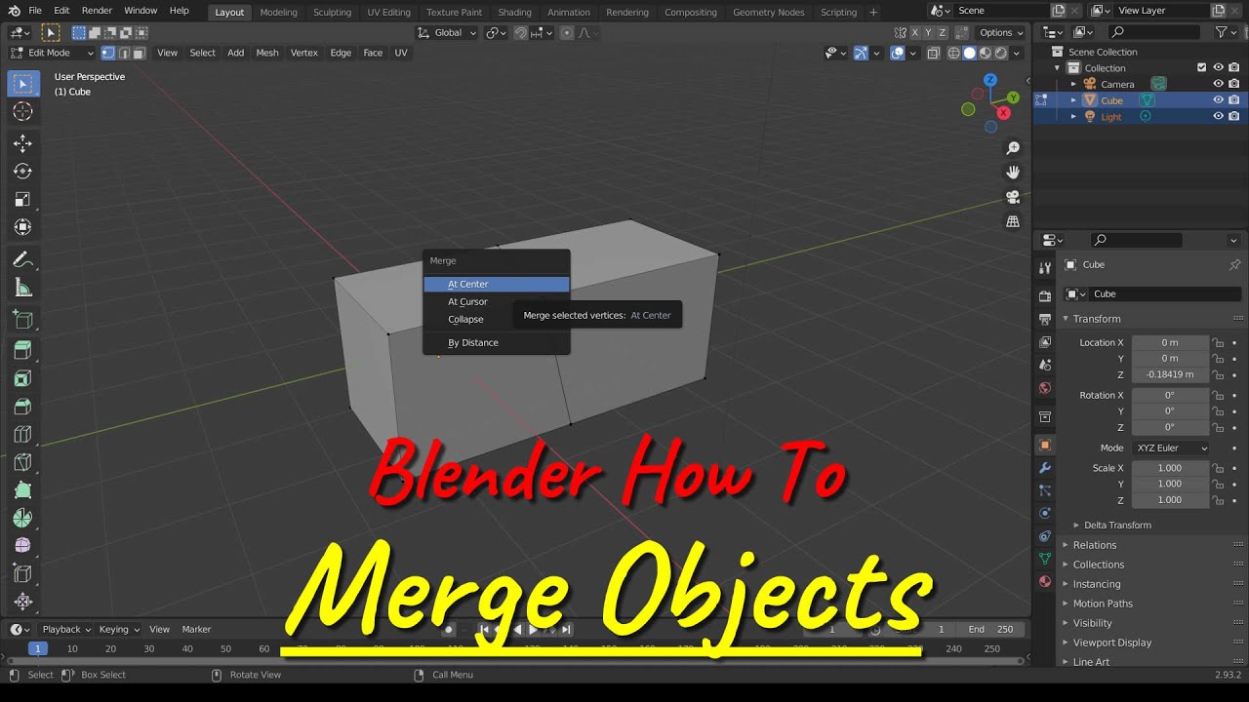This screenshot has height=702, width=1249.
Task: Disable Cube in renders via camera icon
Action: (1234, 100)
